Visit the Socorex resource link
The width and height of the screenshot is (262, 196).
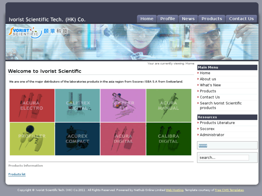207,129
